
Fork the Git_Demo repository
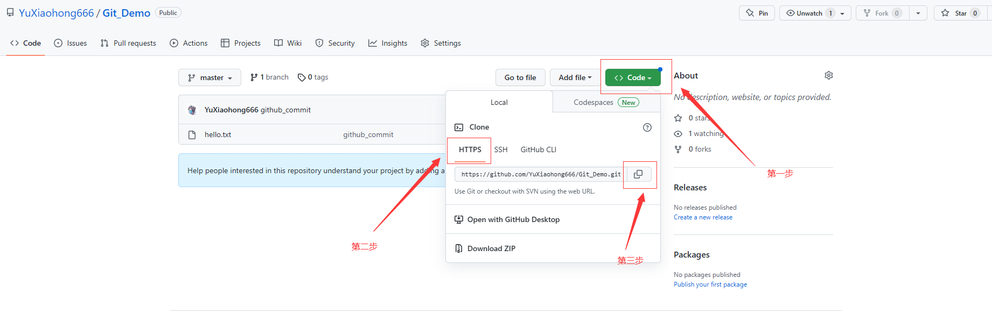(883, 13)
